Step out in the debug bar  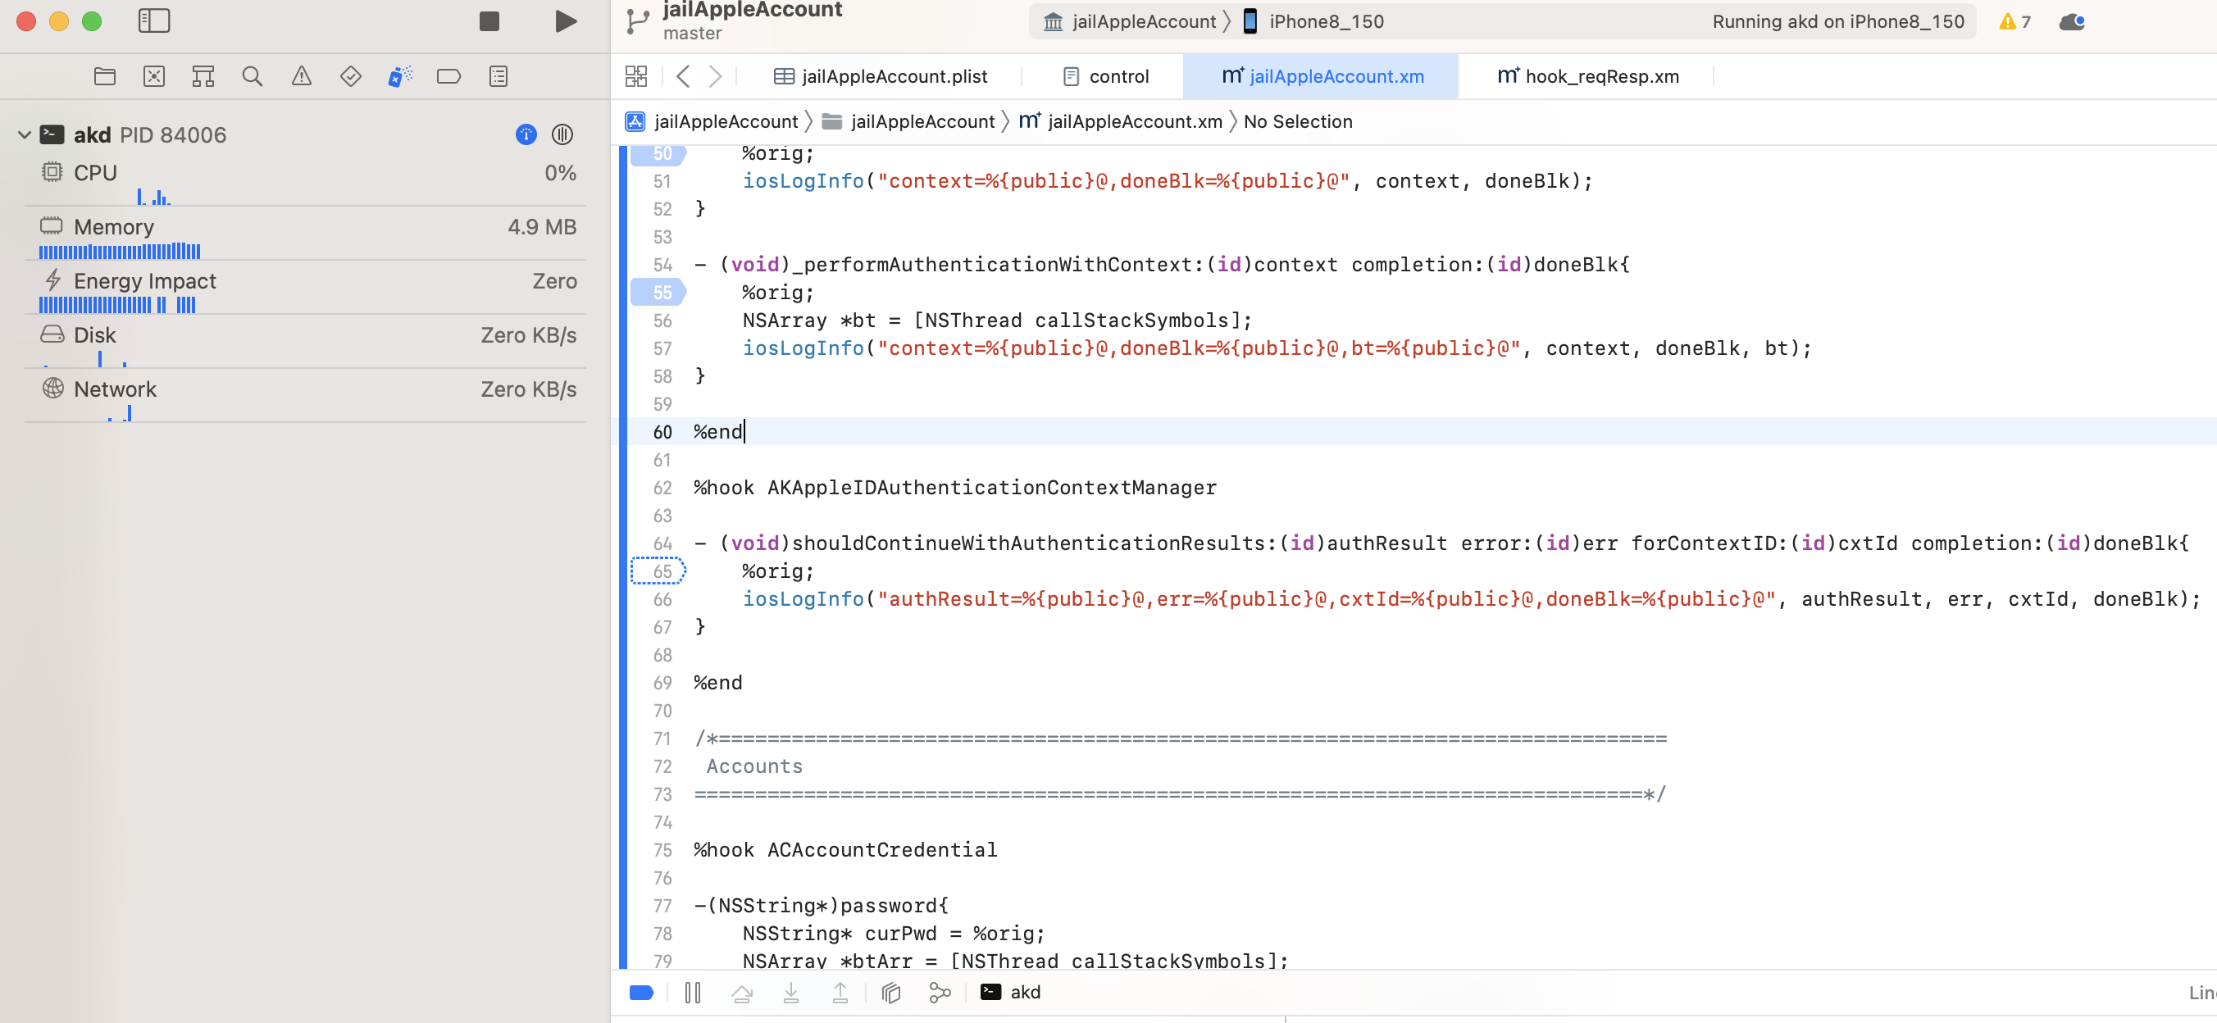[840, 993]
